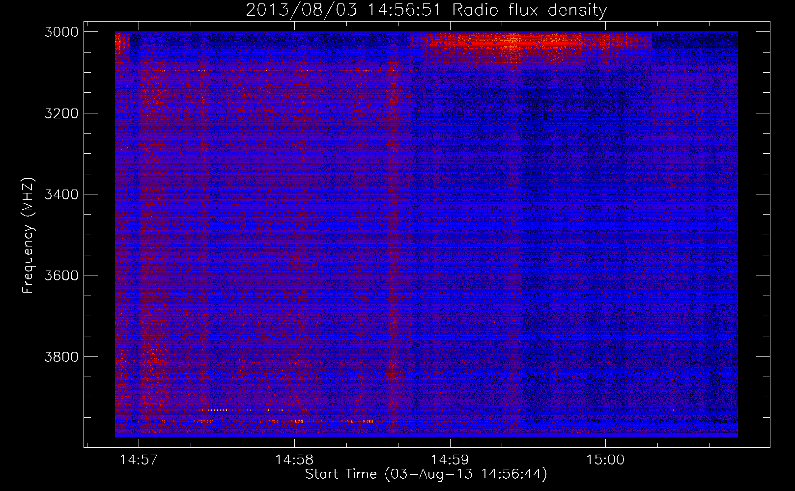Select the 3800 frequency axis label
This screenshot has height=491, width=795.
point(61,356)
